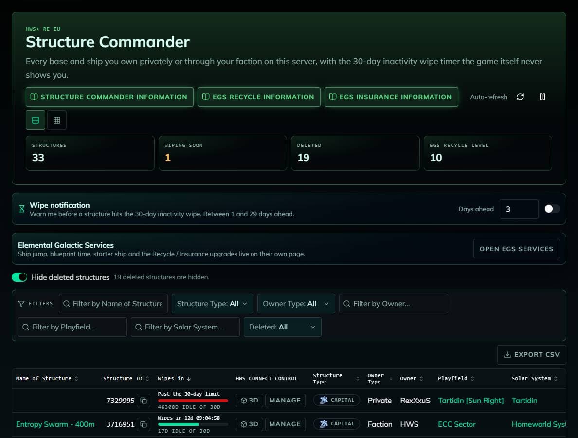Sort by Structure ID column
Image resolution: width=578 pixels, height=438 pixels.
point(126,378)
